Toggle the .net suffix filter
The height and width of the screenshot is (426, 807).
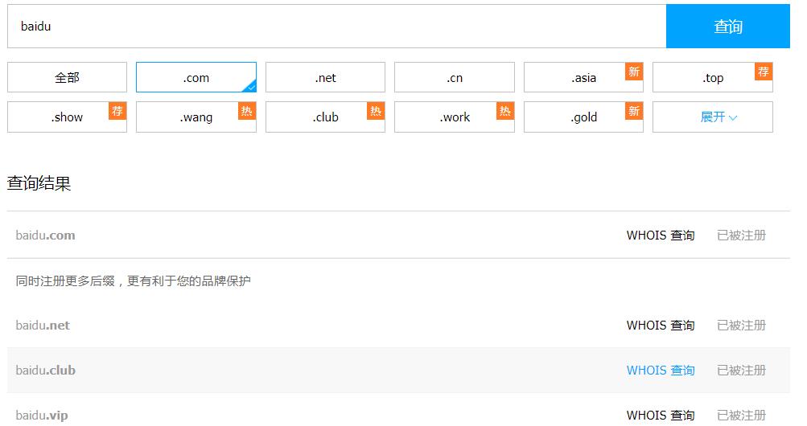[325, 78]
